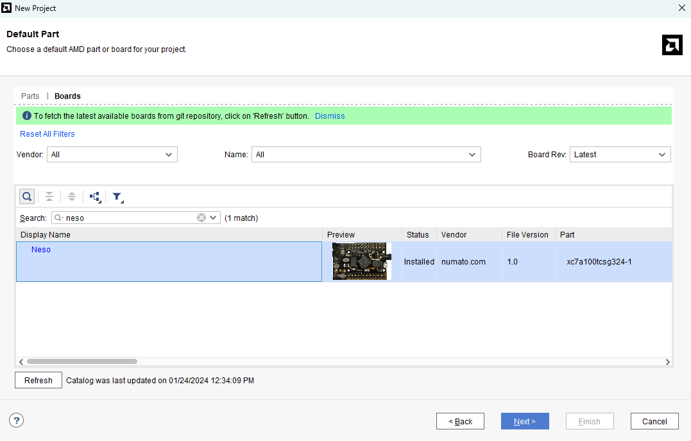Switch to the Parts tab

pyautogui.click(x=30, y=96)
